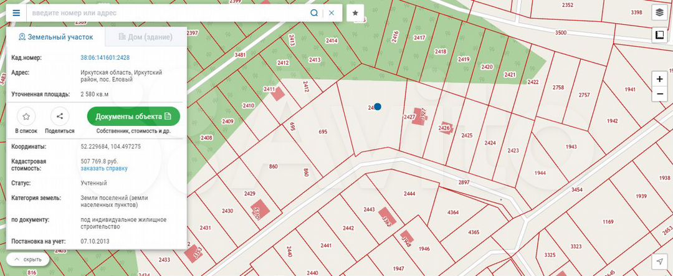The width and height of the screenshot is (673, 276).
Task: Zoom out of the map
Action: [659, 94]
